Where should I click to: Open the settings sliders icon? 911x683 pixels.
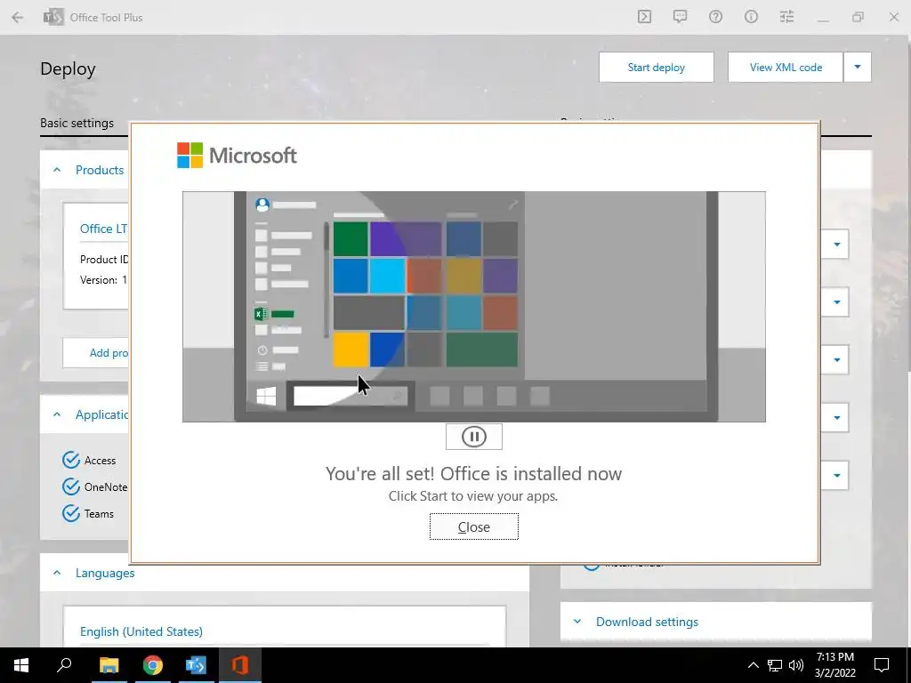786,17
